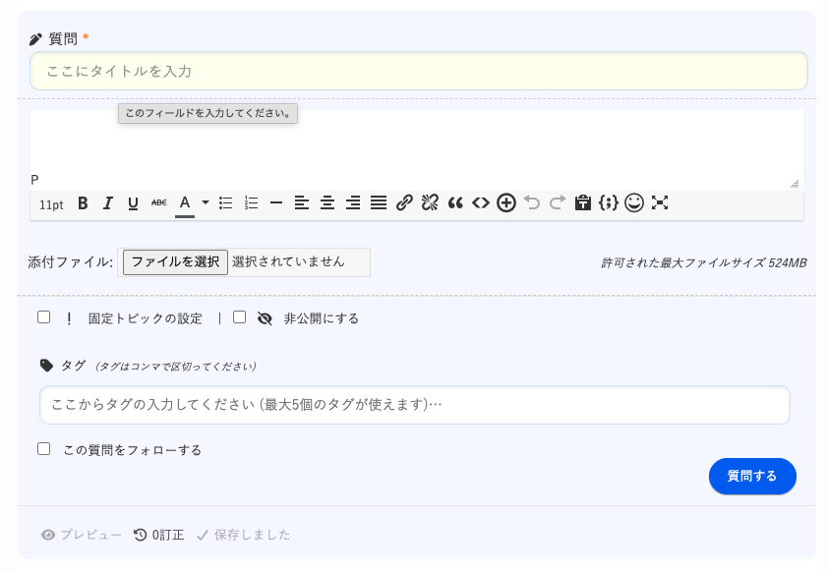Click the tag input field

point(414,405)
